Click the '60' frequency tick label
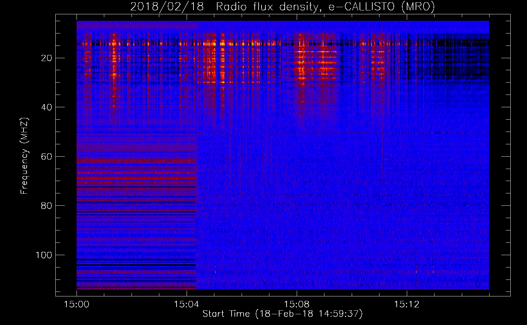This screenshot has width=527, height=325. 47,157
